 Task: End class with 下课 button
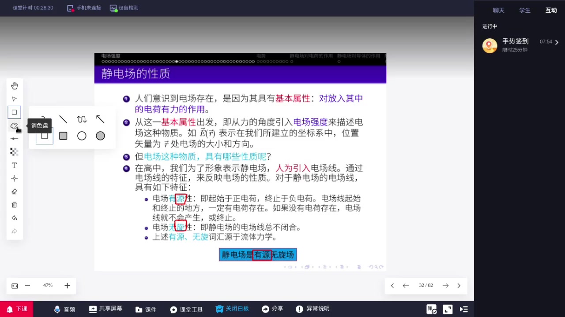(16, 309)
